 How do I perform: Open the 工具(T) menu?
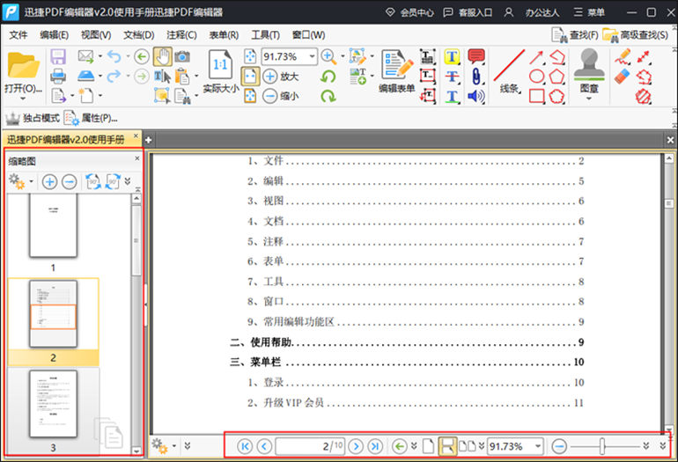pyautogui.click(x=266, y=35)
